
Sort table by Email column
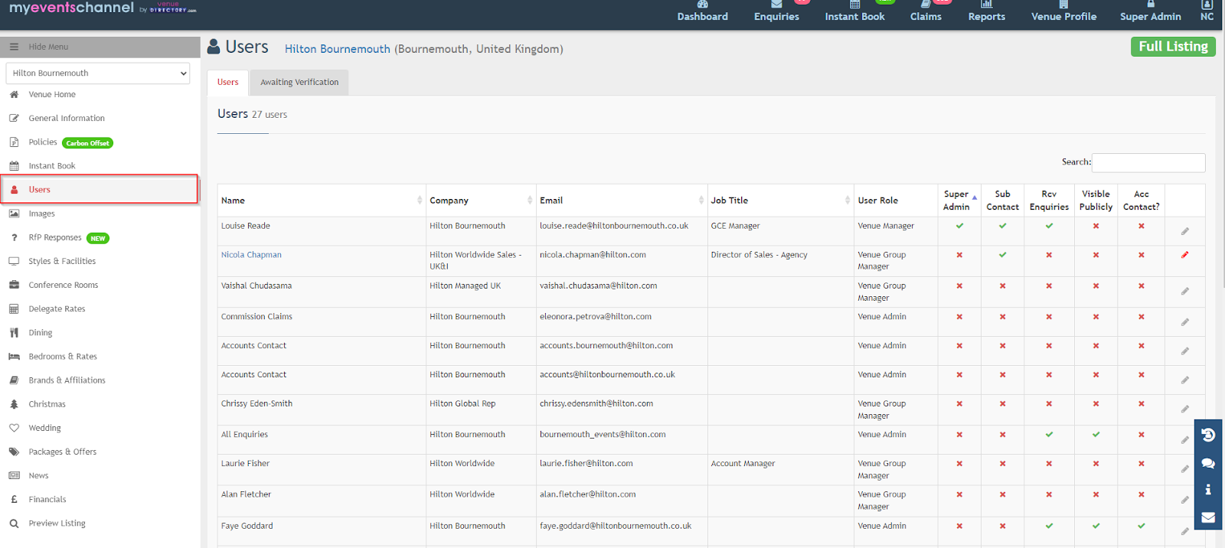(622, 201)
